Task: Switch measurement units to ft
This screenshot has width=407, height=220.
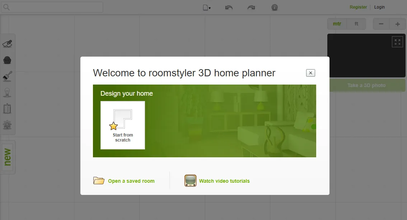Action: click(x=356, y=24)
